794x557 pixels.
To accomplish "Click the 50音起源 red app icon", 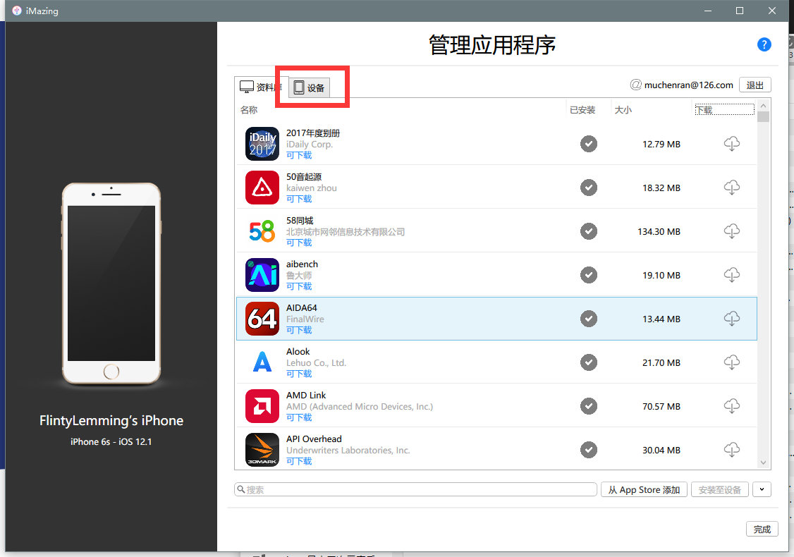I will click(x=262, y=188).
